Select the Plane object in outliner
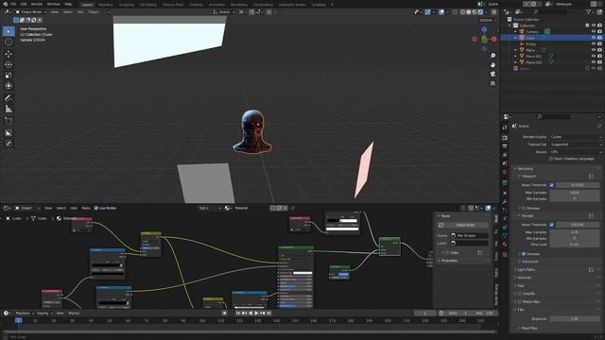Viewport: 605px width, 340px height. [530, 50]
